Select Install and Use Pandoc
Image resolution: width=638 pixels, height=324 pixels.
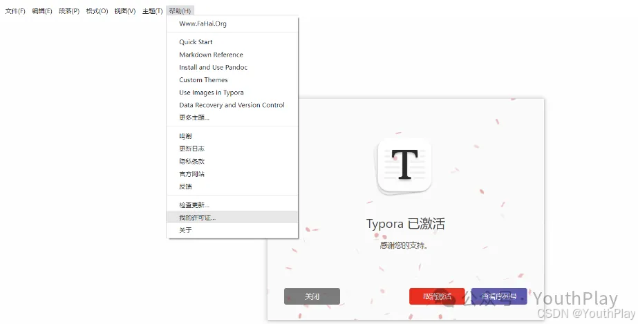(x=232, y=67)
